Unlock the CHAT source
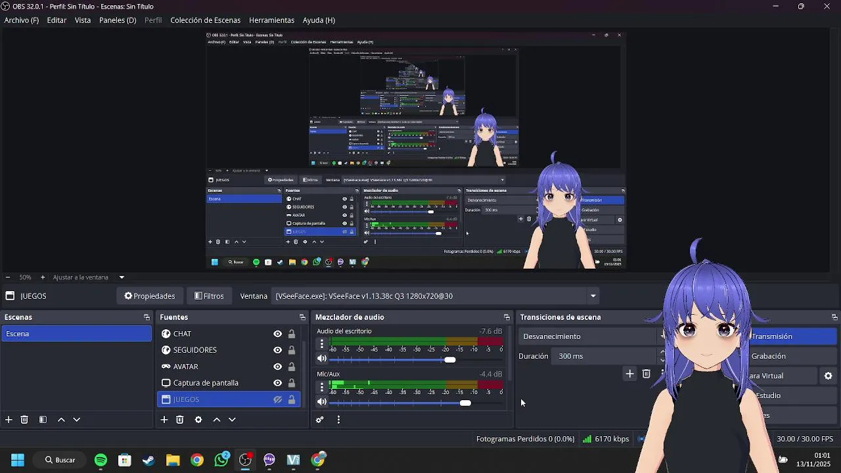This screenshot has width=841, height=473. click(292, 334)
